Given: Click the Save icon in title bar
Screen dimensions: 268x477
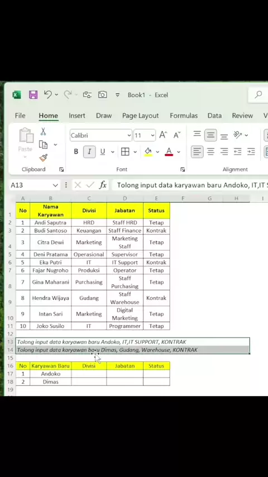Looking at the screenshot, I should coord(33,95).
